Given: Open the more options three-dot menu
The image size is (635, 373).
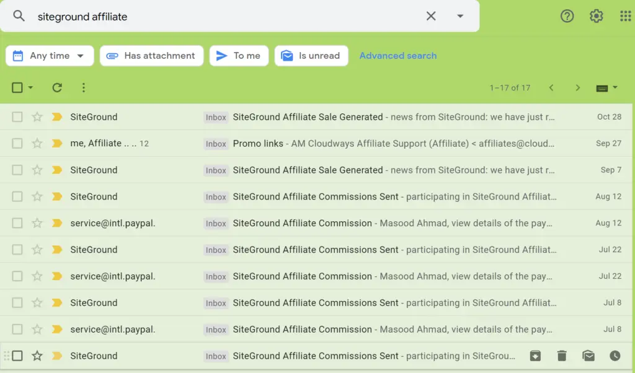Looking at the screenshot, I should pyautogui.click(x=84, y=88).
